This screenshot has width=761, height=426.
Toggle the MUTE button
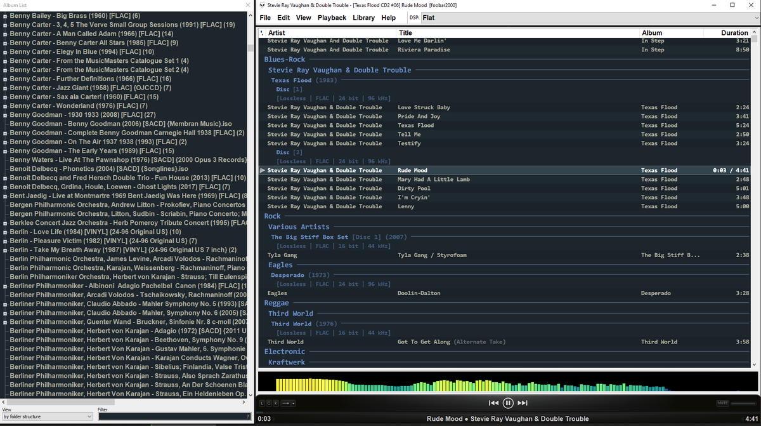click(722, 403)
